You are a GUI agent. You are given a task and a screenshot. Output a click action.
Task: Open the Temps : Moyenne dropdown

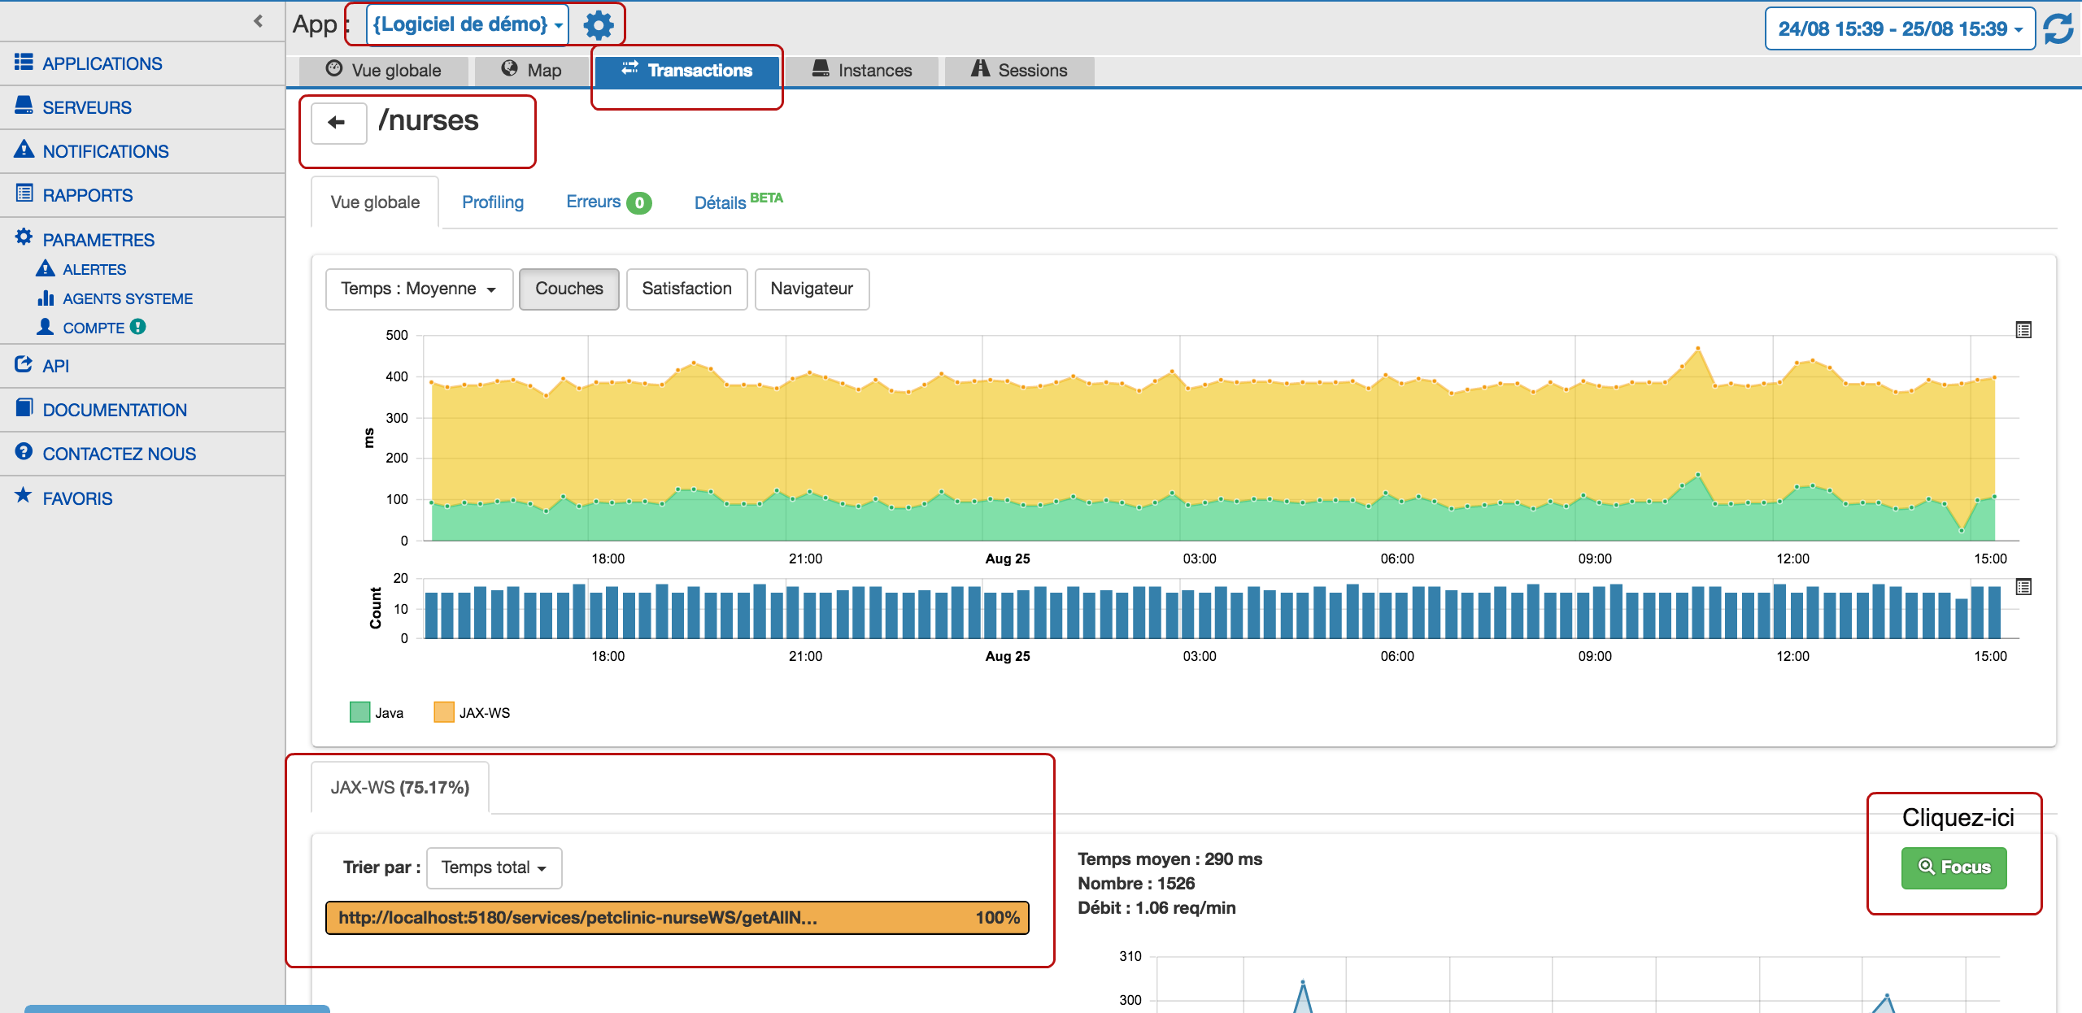coord(419,289)
